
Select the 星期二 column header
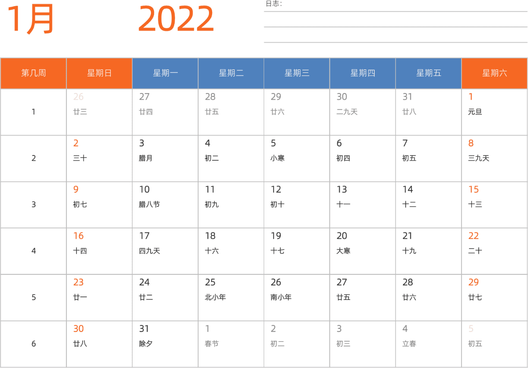231,73
